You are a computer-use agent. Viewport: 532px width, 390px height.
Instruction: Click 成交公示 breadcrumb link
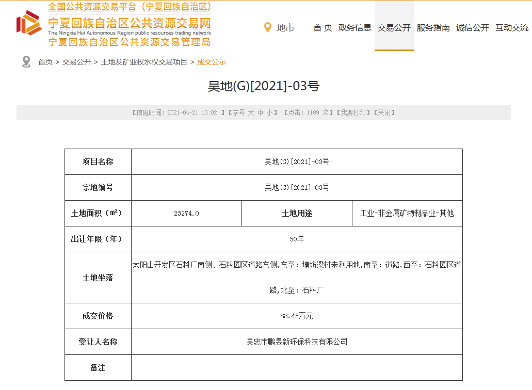pos(212,62)
